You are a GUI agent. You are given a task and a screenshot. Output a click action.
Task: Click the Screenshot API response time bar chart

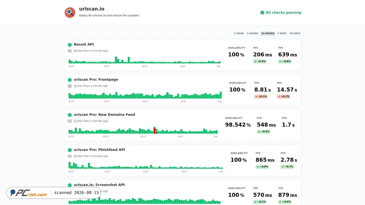pos(144,201)
